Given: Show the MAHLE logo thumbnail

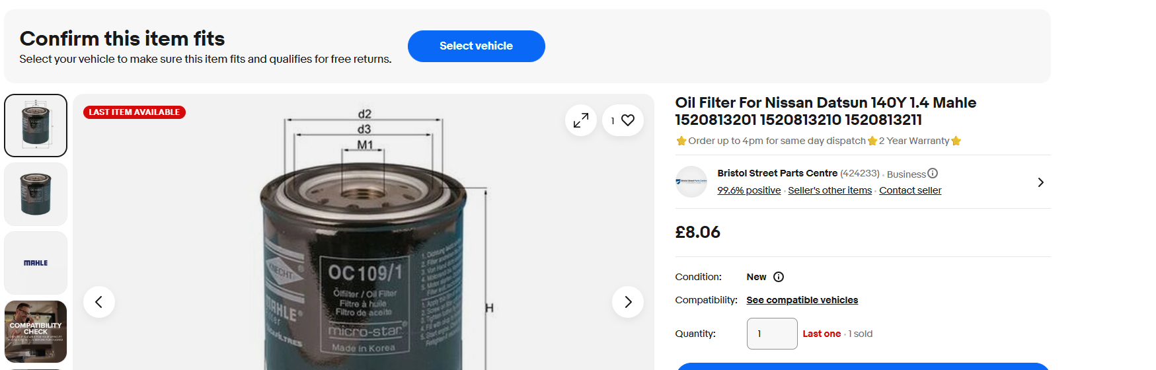Looking at the screenshot, I should click(x=36, y=263).
